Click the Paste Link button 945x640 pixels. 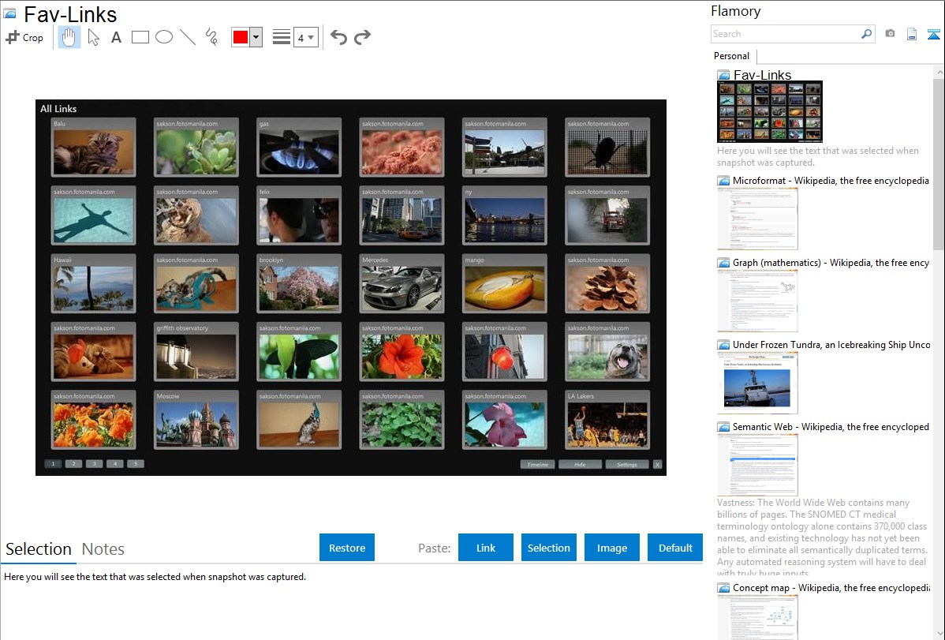(x=486, y=548)
